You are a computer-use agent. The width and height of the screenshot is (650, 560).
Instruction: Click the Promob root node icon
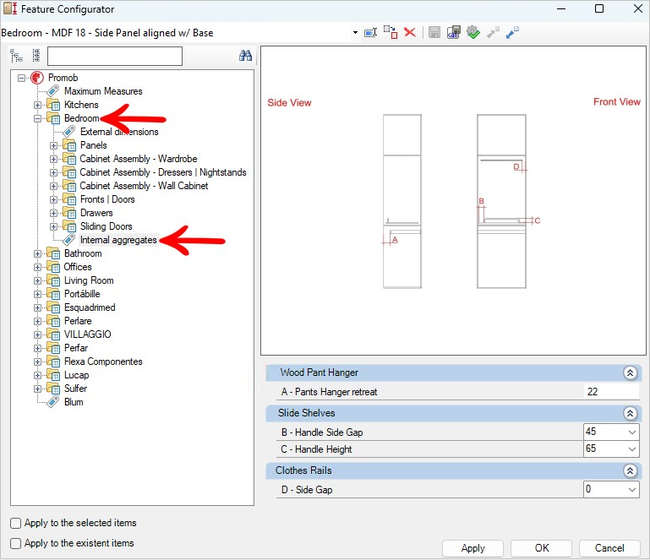click(37, 78)
